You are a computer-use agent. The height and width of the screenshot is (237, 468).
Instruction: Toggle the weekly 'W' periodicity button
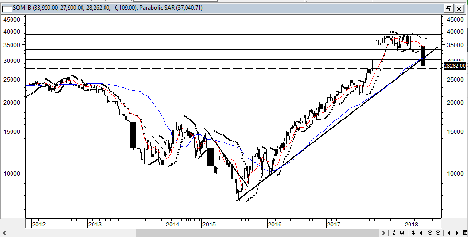click(x=402, y=233)
